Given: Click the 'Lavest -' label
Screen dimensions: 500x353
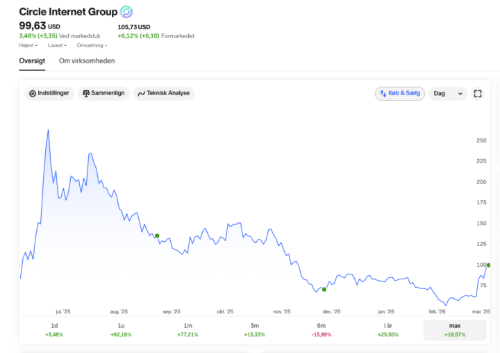Looking at the screenshot, I should (x=57, y=45).
